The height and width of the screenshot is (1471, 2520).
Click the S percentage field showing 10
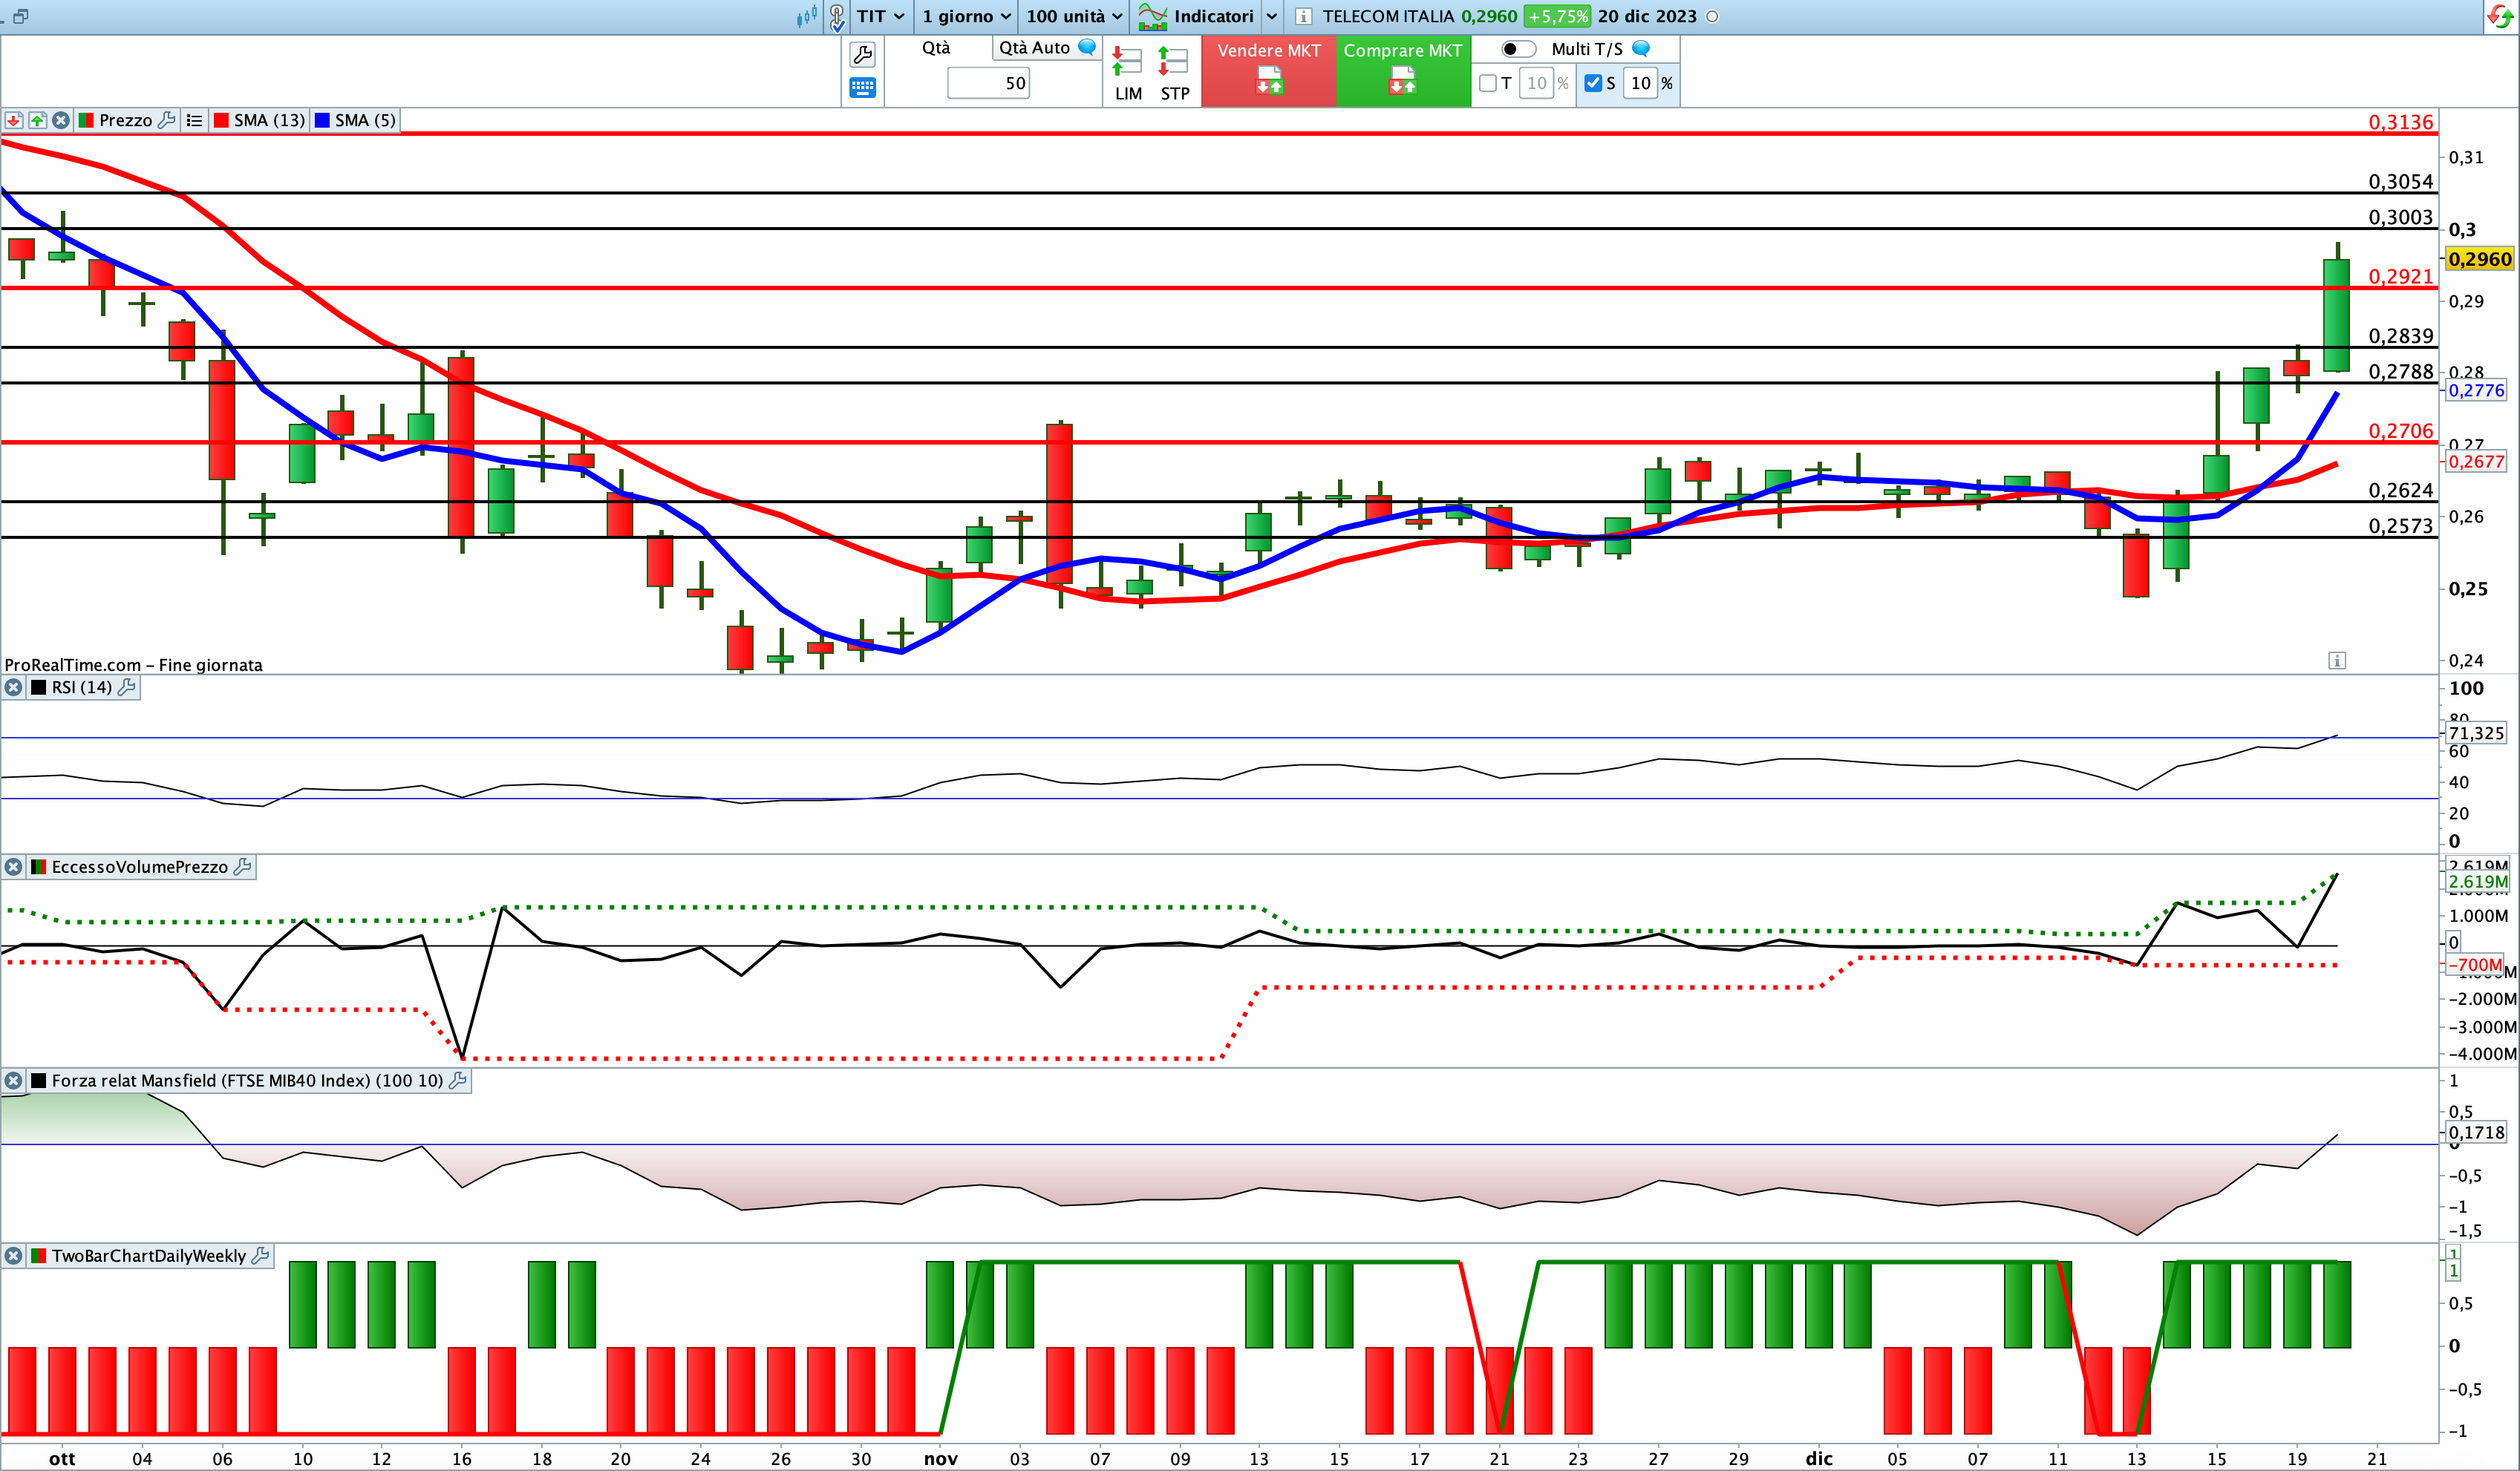pyautogui.click(x=1640, y=83)
